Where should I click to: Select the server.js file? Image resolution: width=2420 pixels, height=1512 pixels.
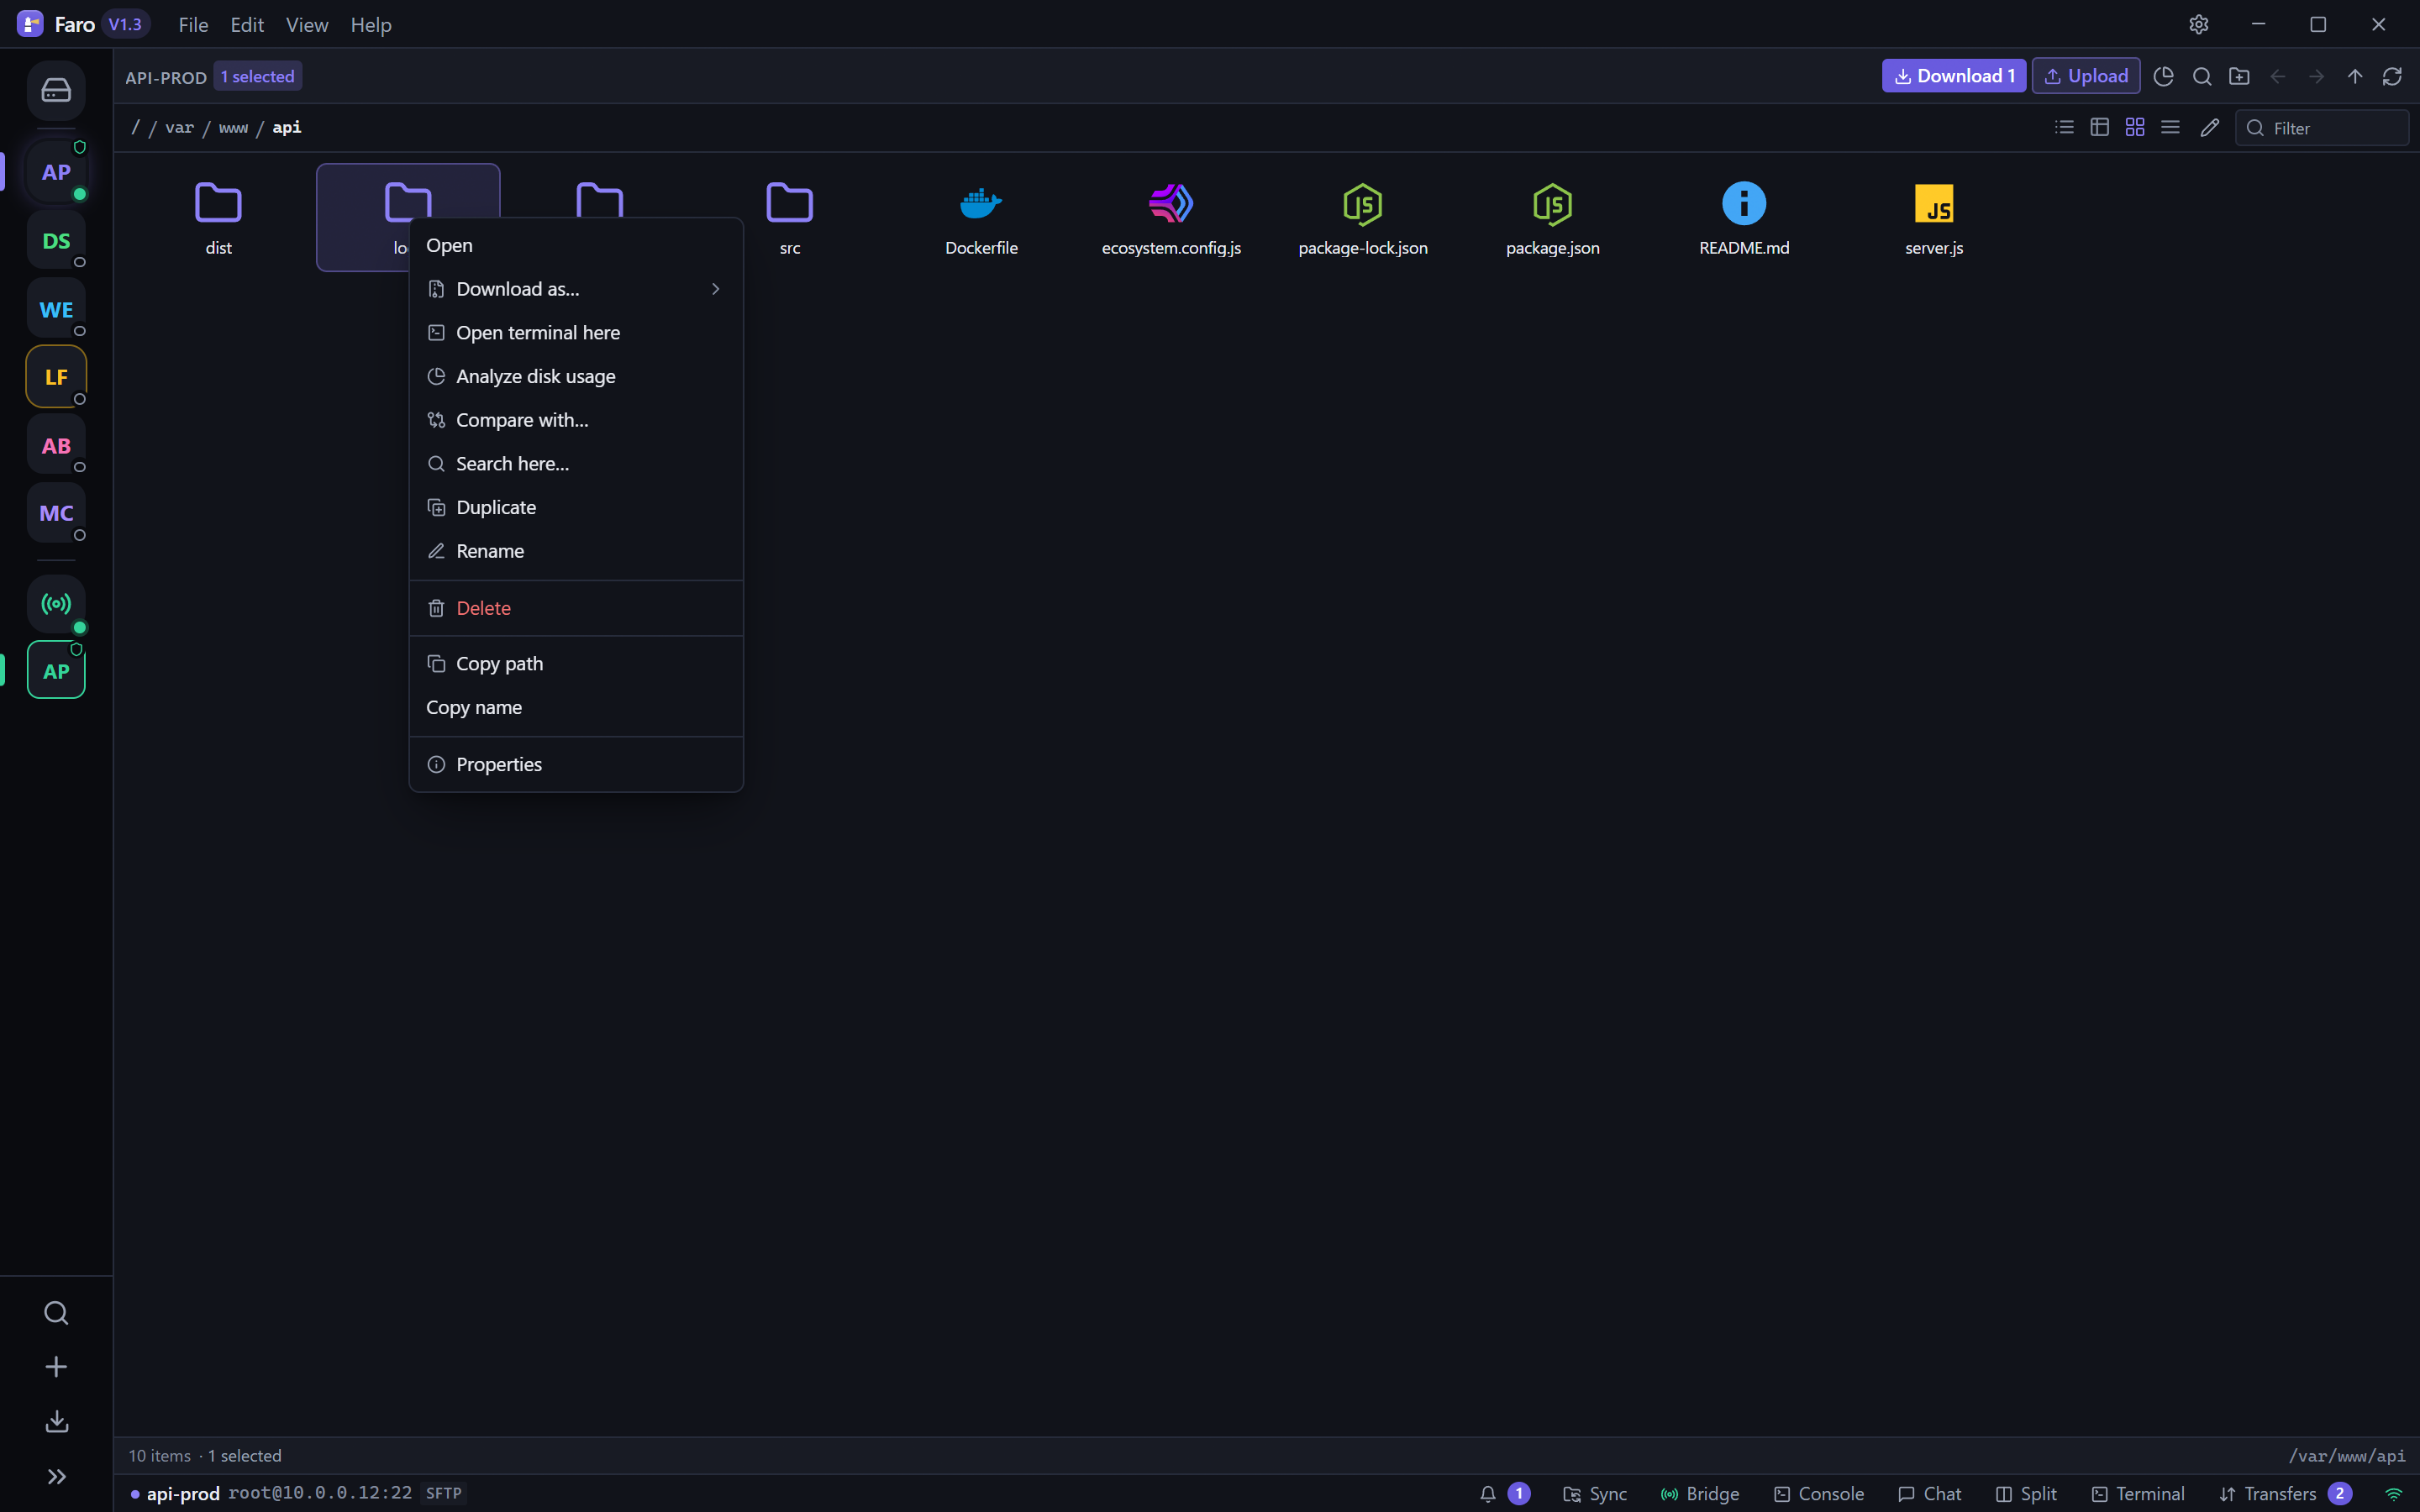(x=1934, y=218)
